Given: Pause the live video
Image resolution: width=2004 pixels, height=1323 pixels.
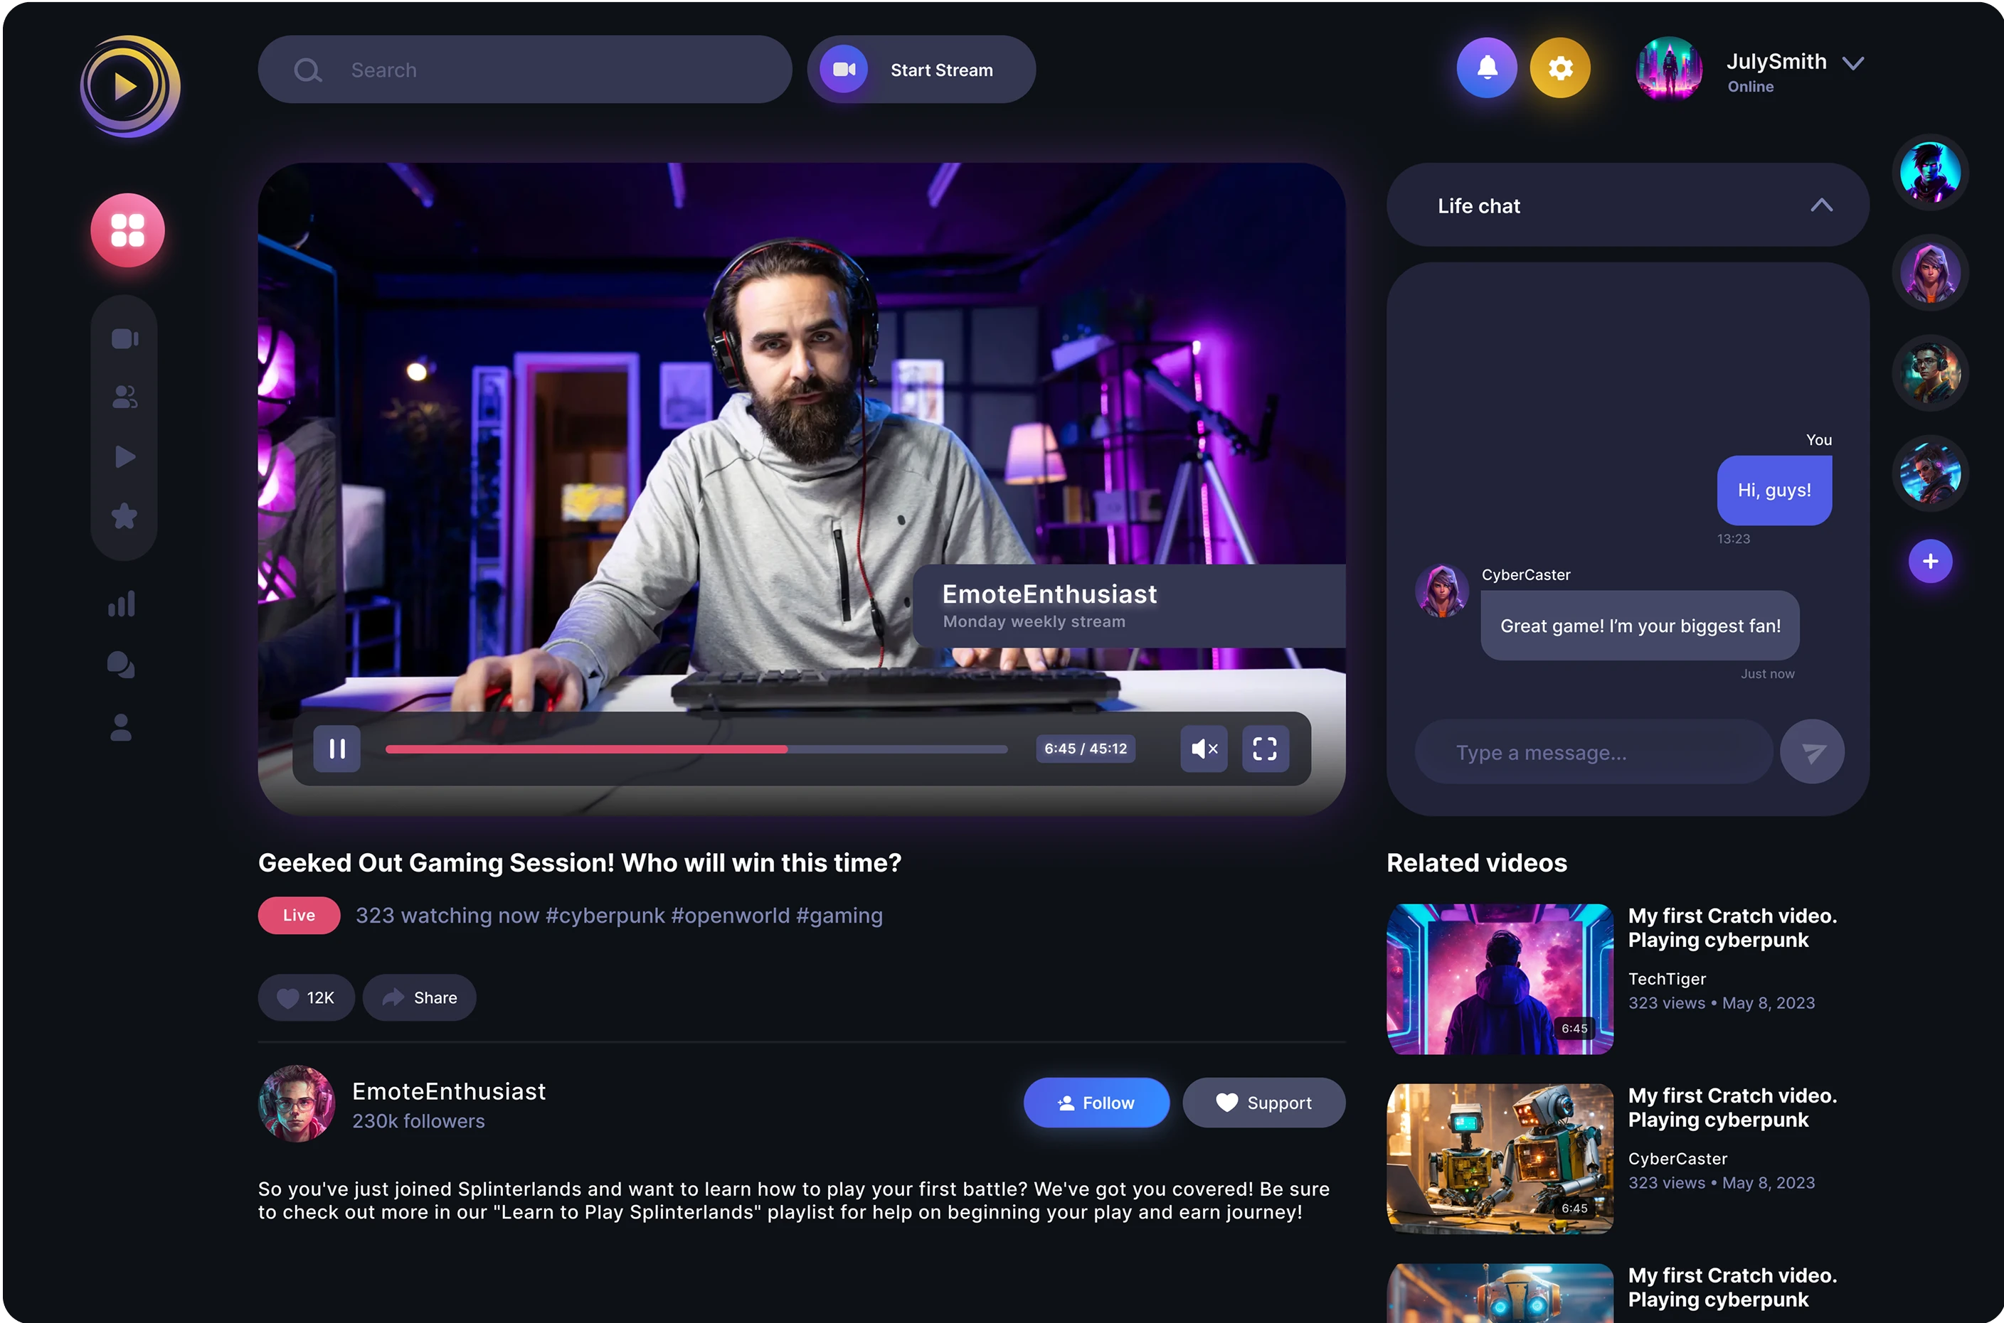Looking at the screenshot, I should coord(336,749).
